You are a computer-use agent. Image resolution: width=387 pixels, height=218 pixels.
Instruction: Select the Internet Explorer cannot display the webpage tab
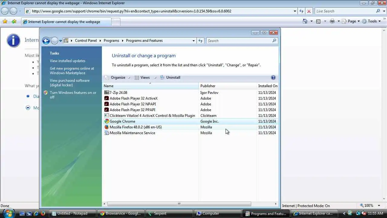(66, 22)
